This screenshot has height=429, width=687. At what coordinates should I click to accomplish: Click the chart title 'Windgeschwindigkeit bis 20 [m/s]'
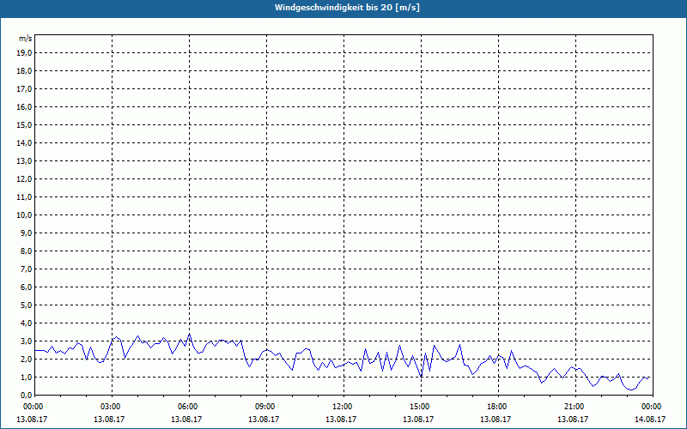point(347,8)
